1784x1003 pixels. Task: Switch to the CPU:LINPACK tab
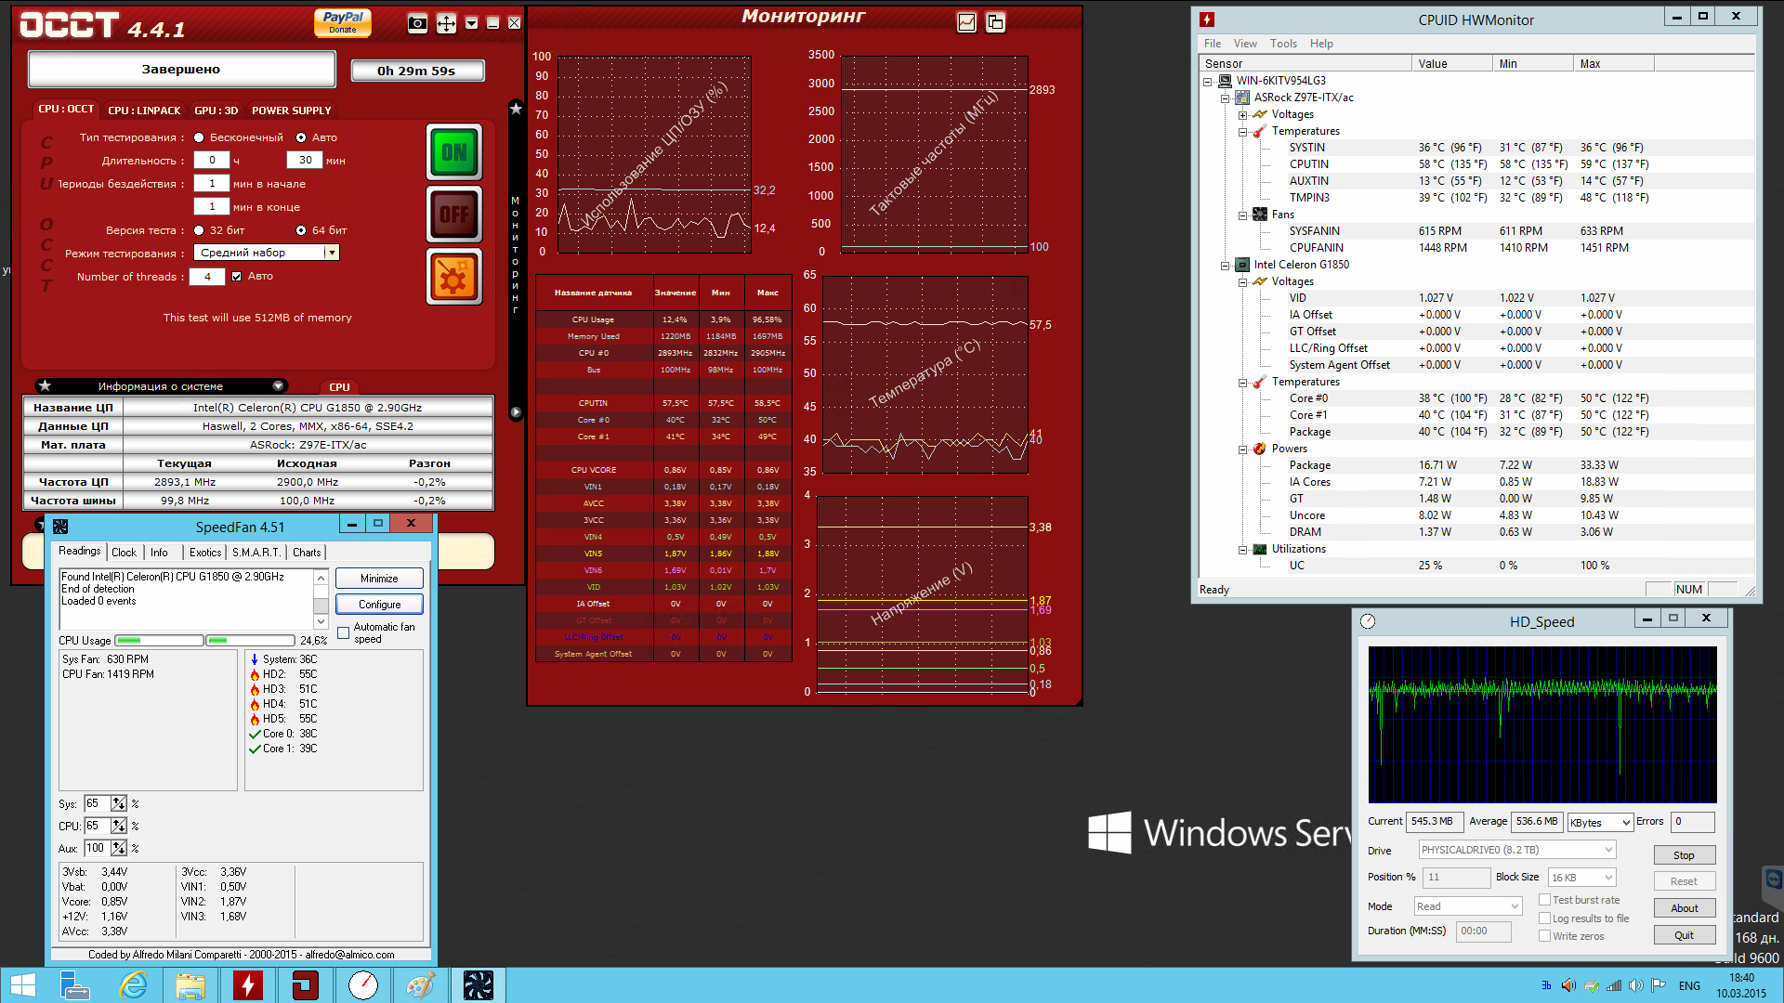144,111
